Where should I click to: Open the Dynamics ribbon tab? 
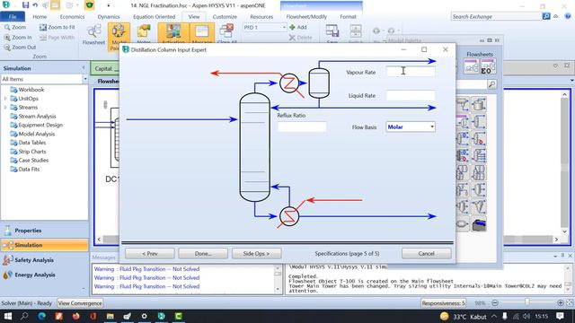pos(109,17)
